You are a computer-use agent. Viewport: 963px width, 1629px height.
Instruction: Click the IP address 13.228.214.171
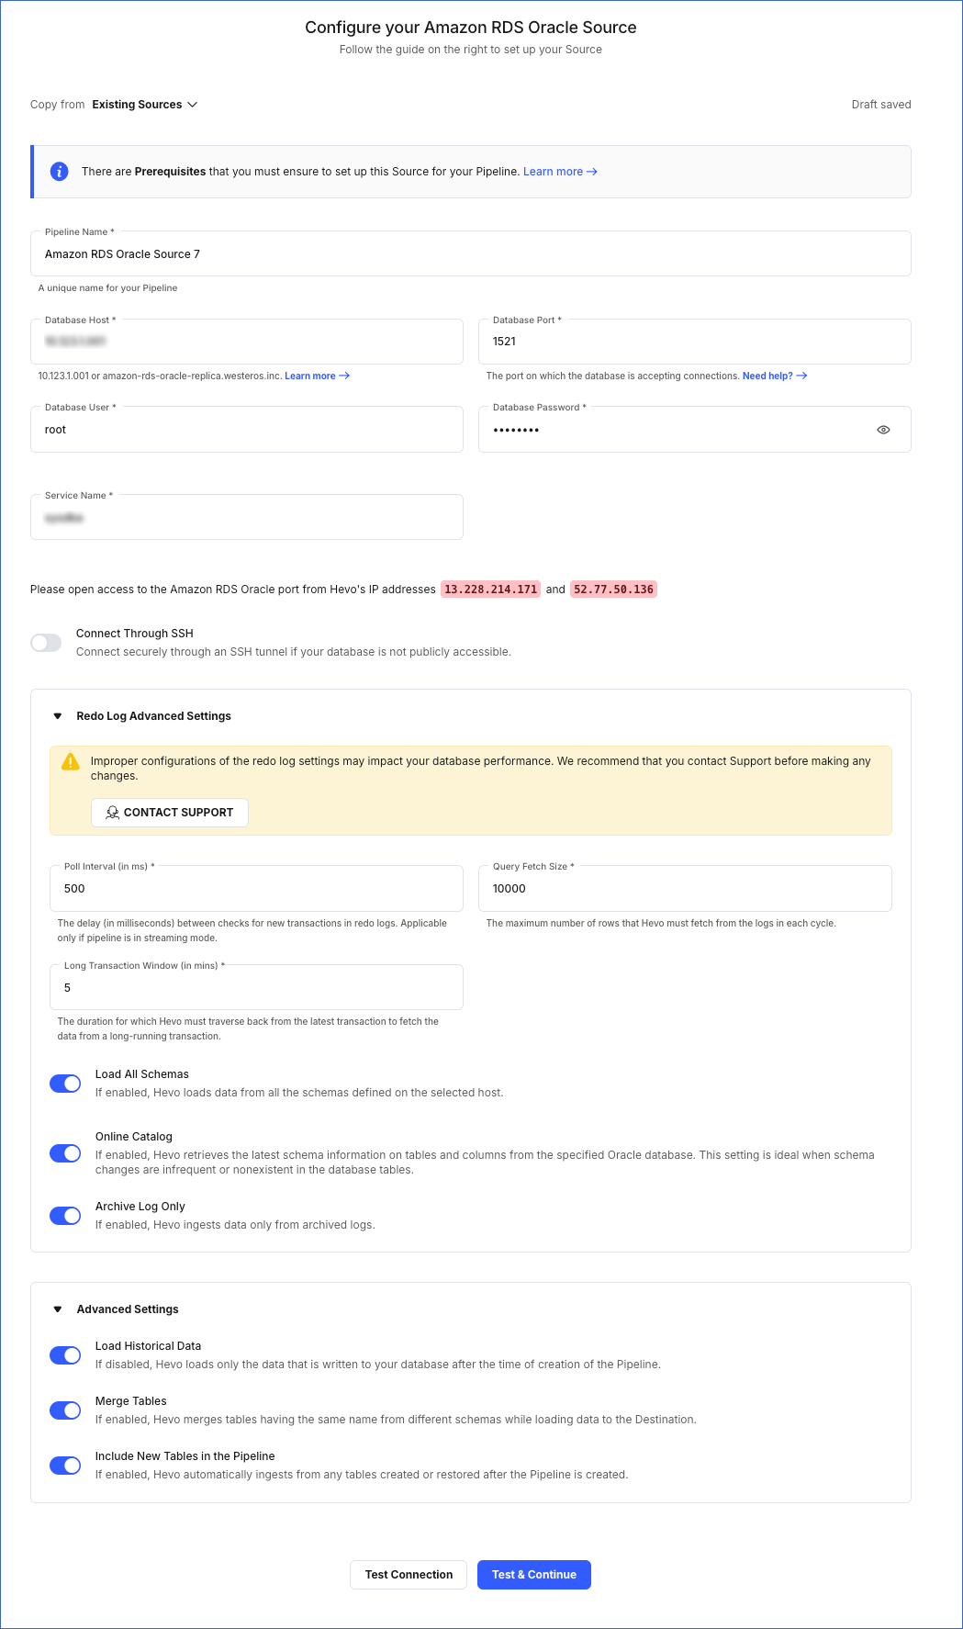point(491,590)
